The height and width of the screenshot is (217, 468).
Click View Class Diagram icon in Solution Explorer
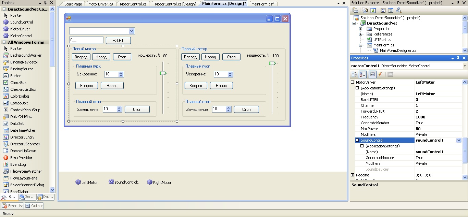(398, 10)
